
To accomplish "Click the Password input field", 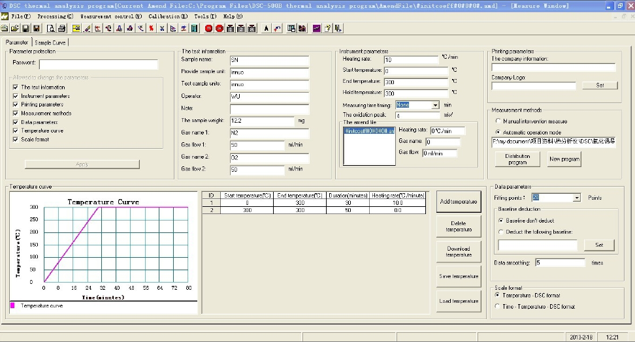I will point(99,65).
